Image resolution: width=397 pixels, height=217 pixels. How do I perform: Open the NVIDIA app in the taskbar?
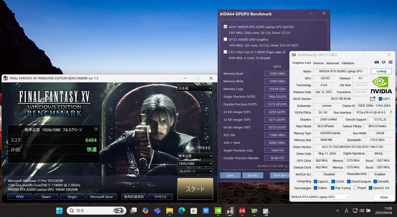click(x=218, y=210)
